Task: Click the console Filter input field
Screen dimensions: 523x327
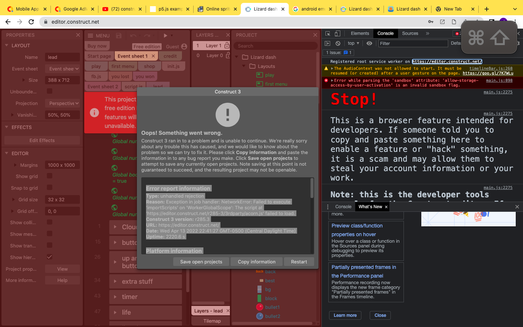Action: coord(413,43)
